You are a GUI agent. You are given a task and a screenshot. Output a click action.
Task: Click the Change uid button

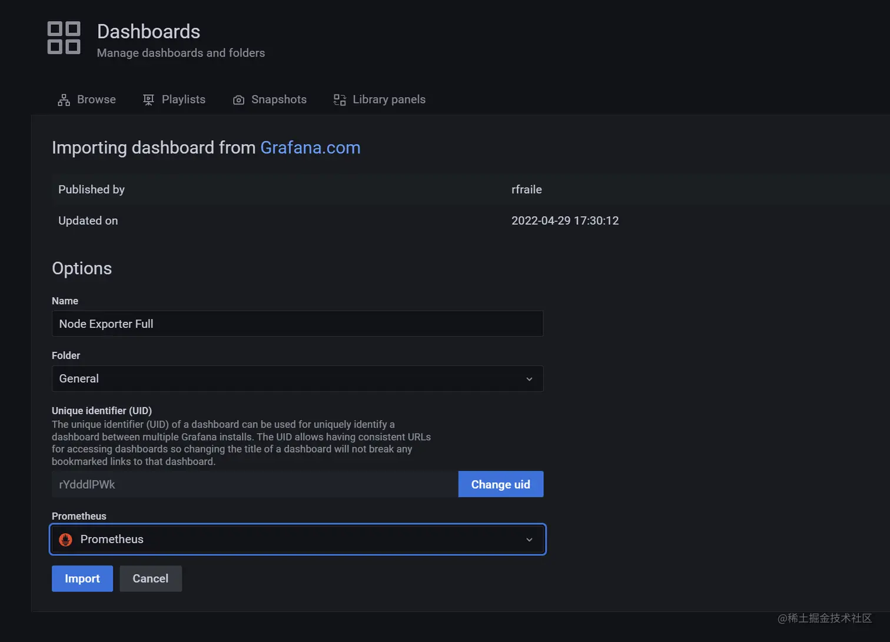(x=501, y=484)
